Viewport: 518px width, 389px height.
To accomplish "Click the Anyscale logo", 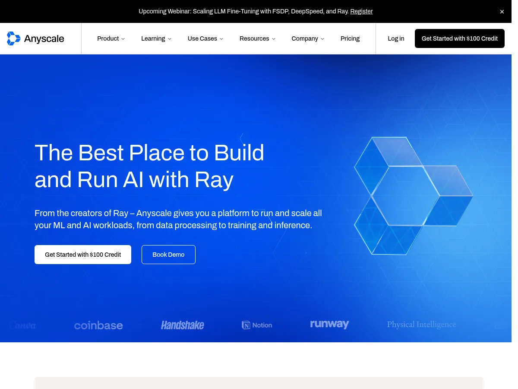I will [x=35, y=38].
